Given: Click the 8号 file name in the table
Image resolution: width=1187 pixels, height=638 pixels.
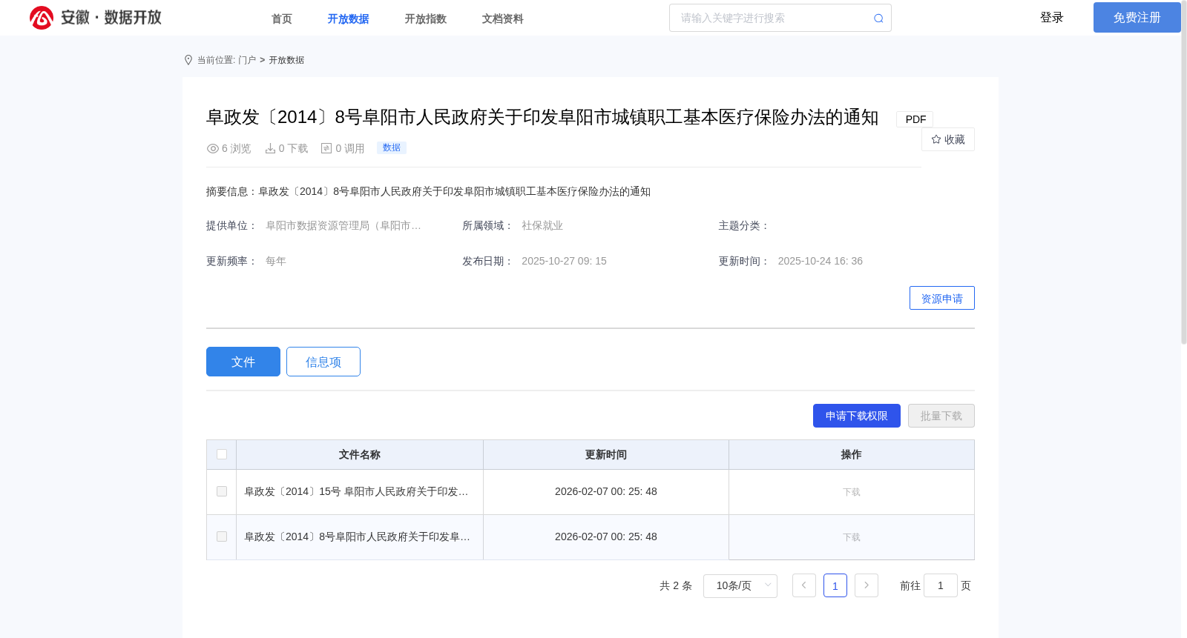Looking at the screenshot, I should [357, 536].
